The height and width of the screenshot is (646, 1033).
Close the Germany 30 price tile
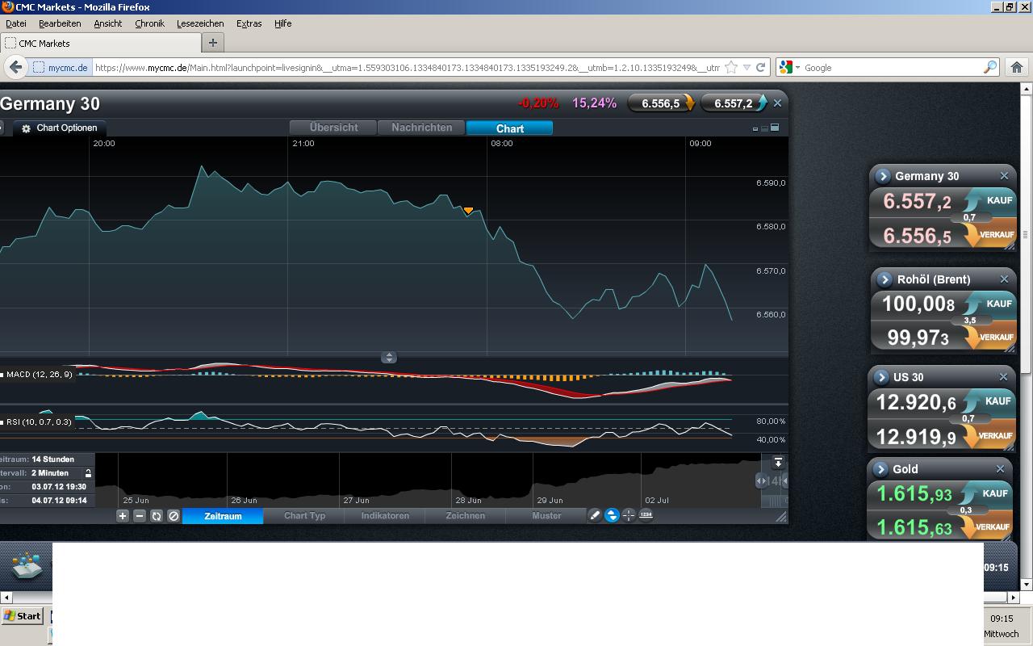point(1004,176)
